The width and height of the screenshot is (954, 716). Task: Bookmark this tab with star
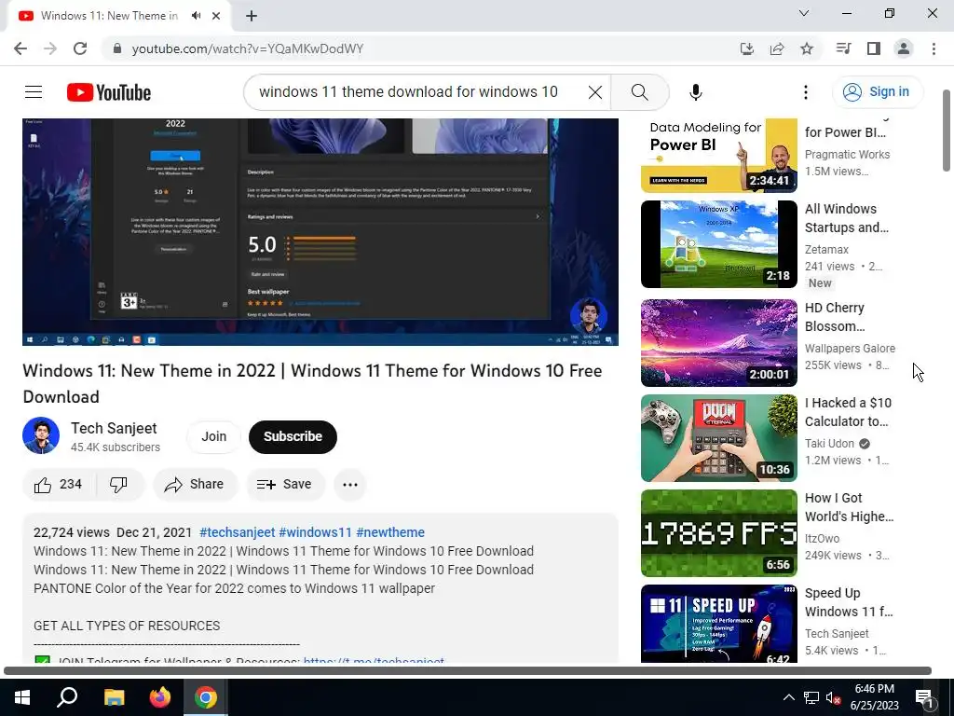point(807,48)
